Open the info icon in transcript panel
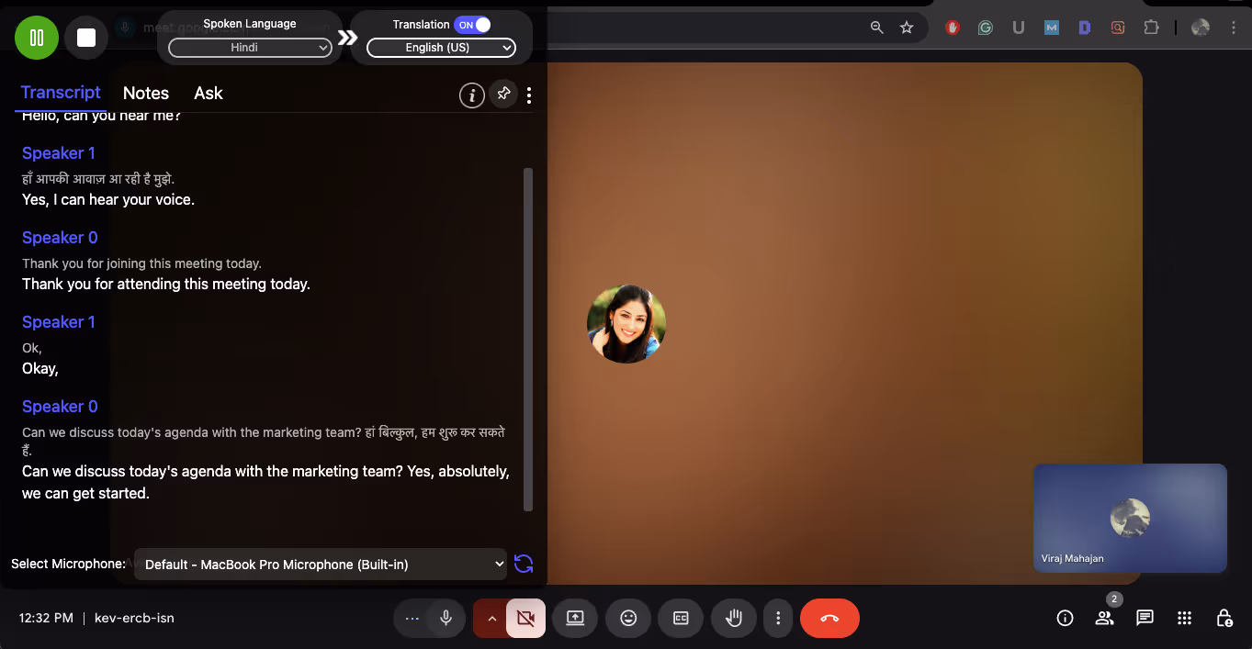The width and height of the screenshot is (1252, 649). click(x=472, y=95)
